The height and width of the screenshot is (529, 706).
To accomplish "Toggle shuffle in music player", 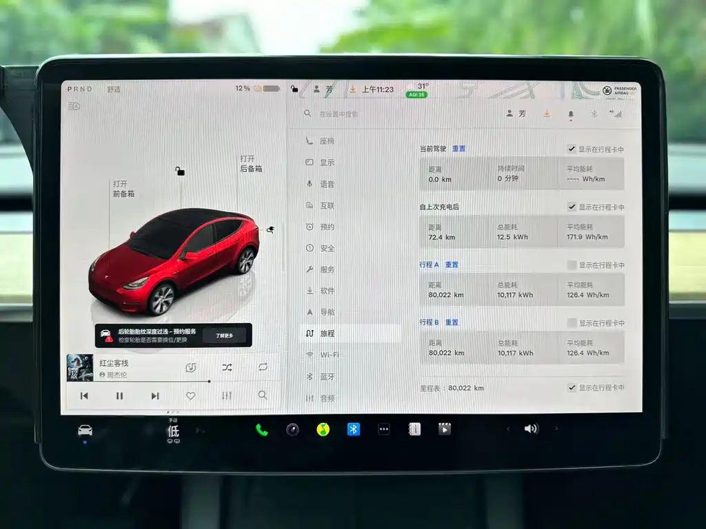I will tap(227, 368).
